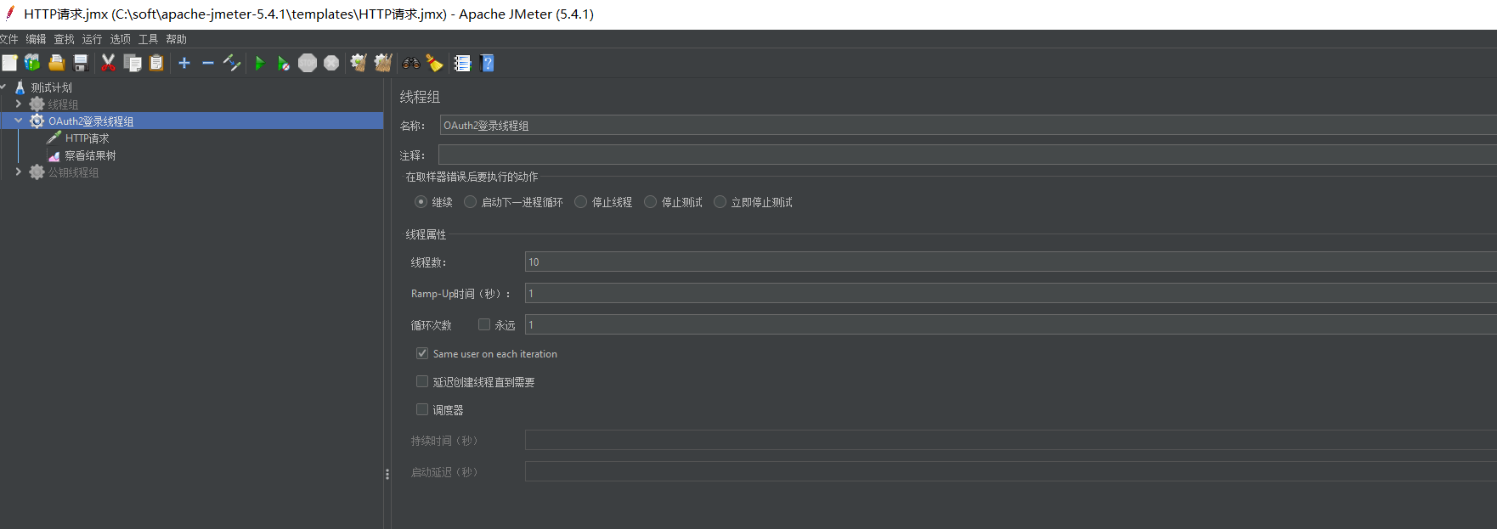Open the 帮助 menu

pyautogui.click(x=176, y=39)
